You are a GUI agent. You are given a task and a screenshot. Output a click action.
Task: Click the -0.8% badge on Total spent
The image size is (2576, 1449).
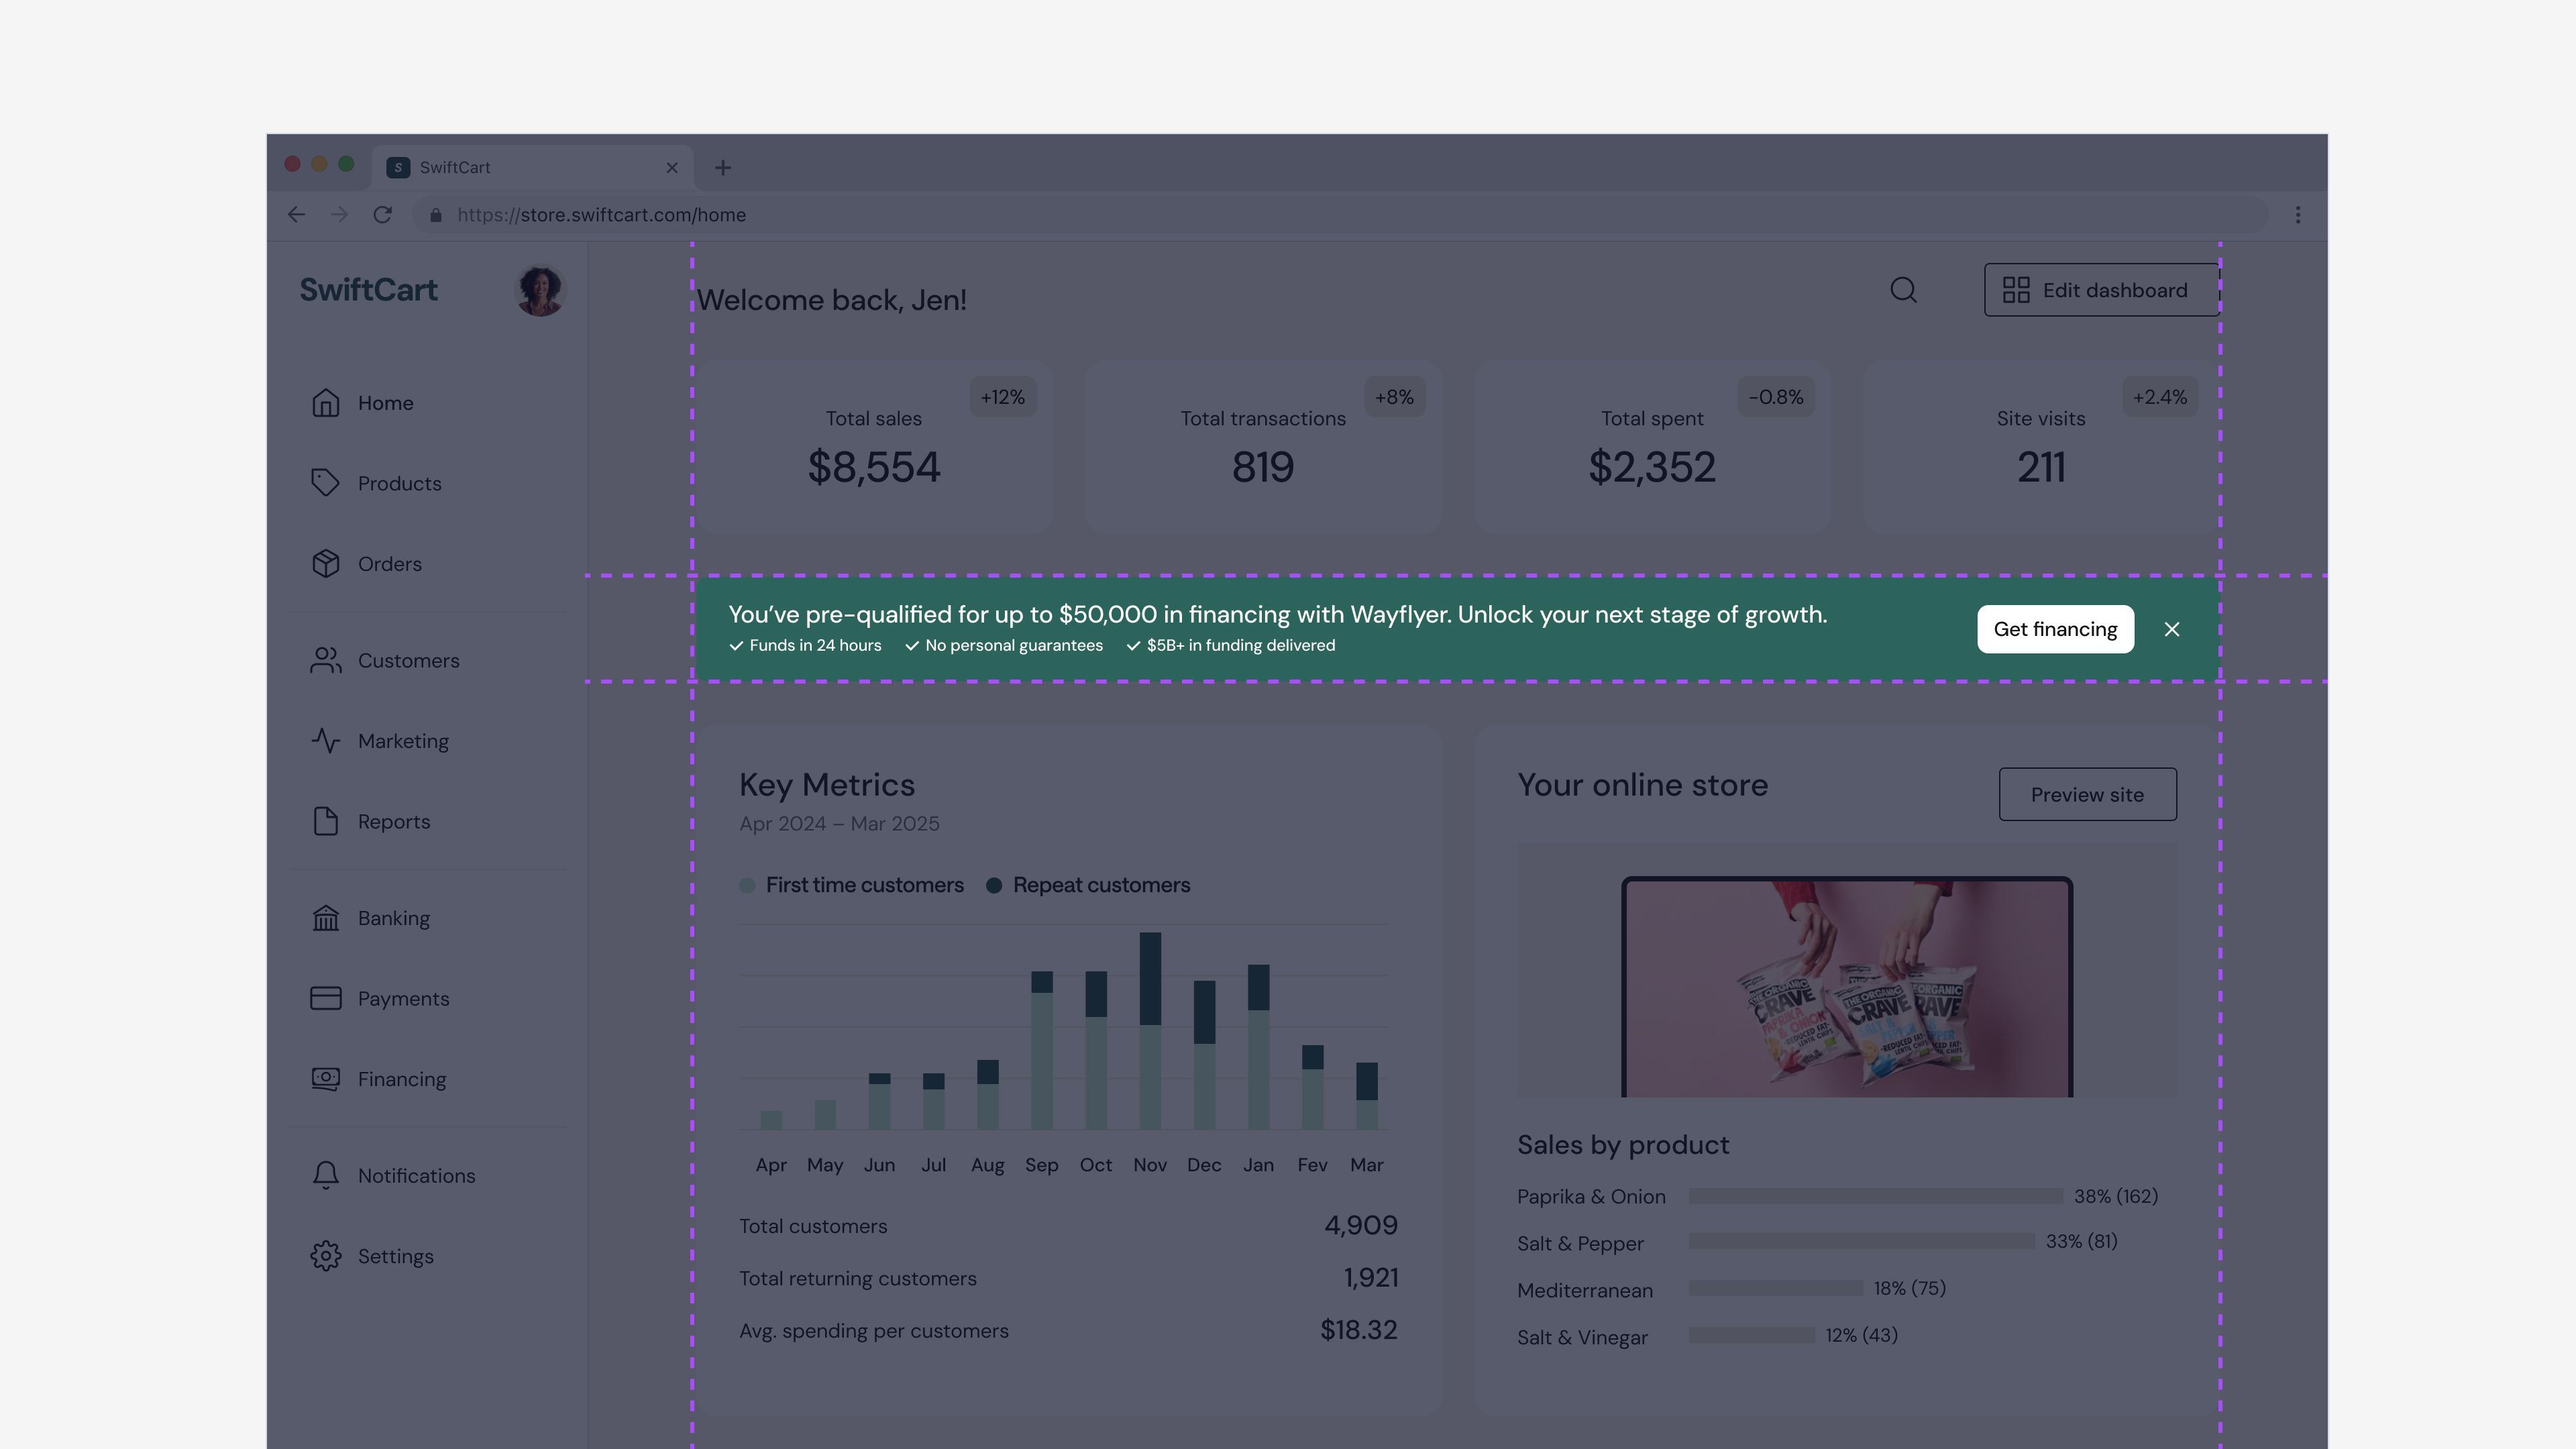pyautogui.click(x=1776, y=397)
